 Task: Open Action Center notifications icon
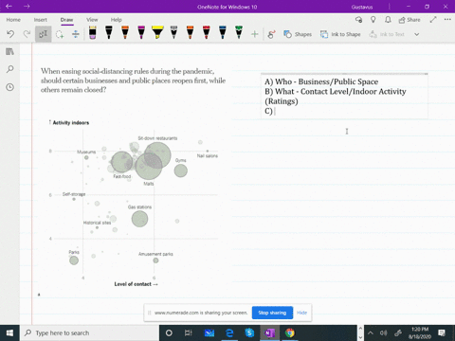(x=442, y=332)
